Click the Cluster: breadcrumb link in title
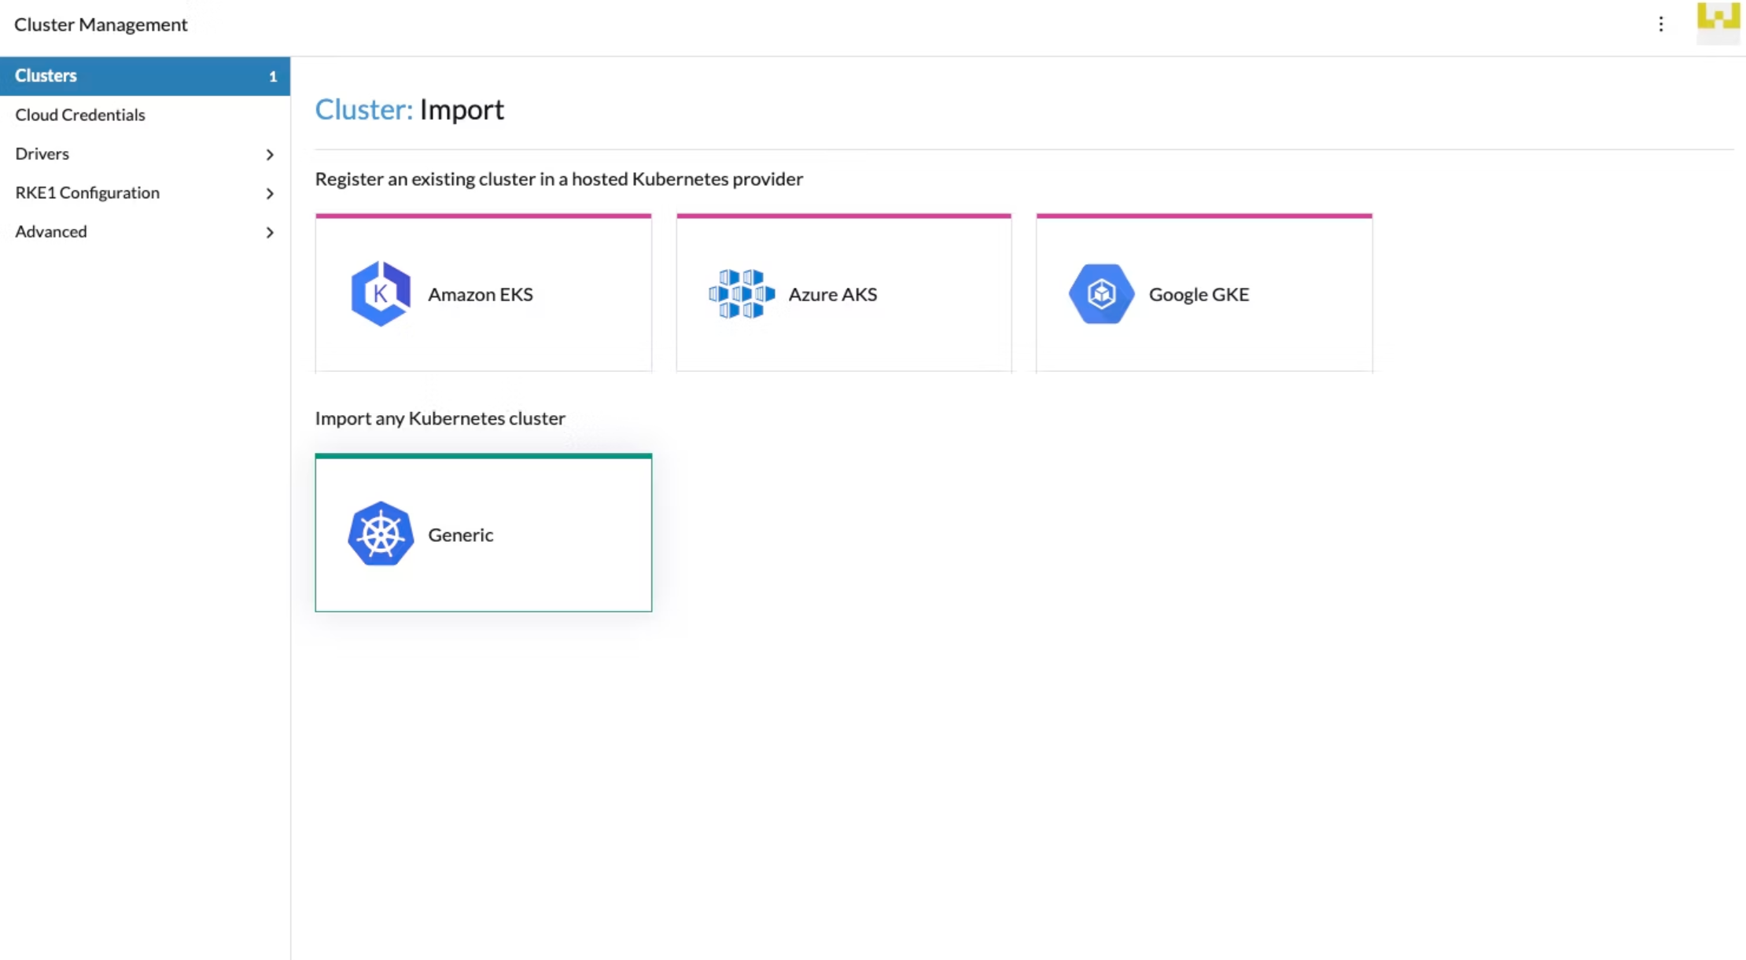The height and width of the screenshot is (960, 1746). pos(363,109)
